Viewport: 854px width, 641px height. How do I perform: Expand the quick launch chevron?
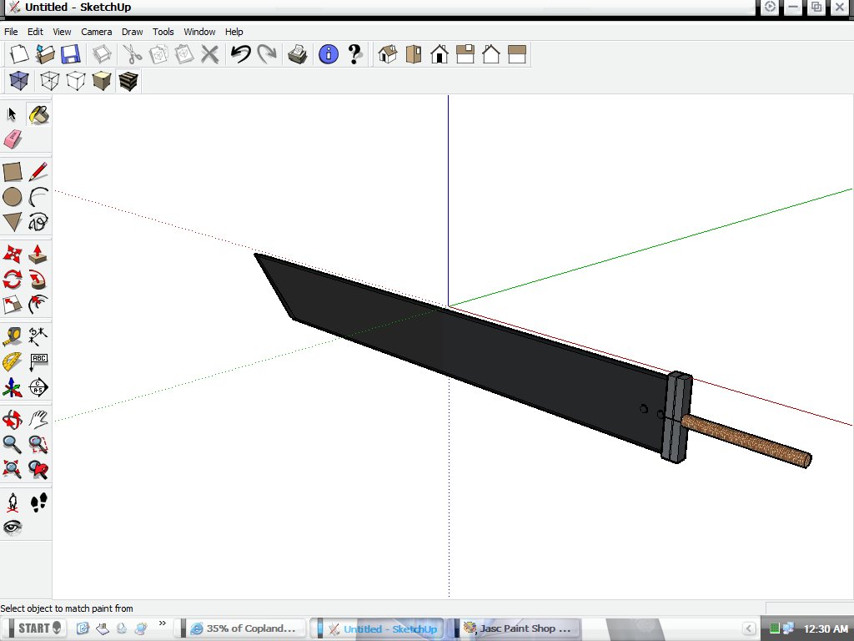click(162, 623)
